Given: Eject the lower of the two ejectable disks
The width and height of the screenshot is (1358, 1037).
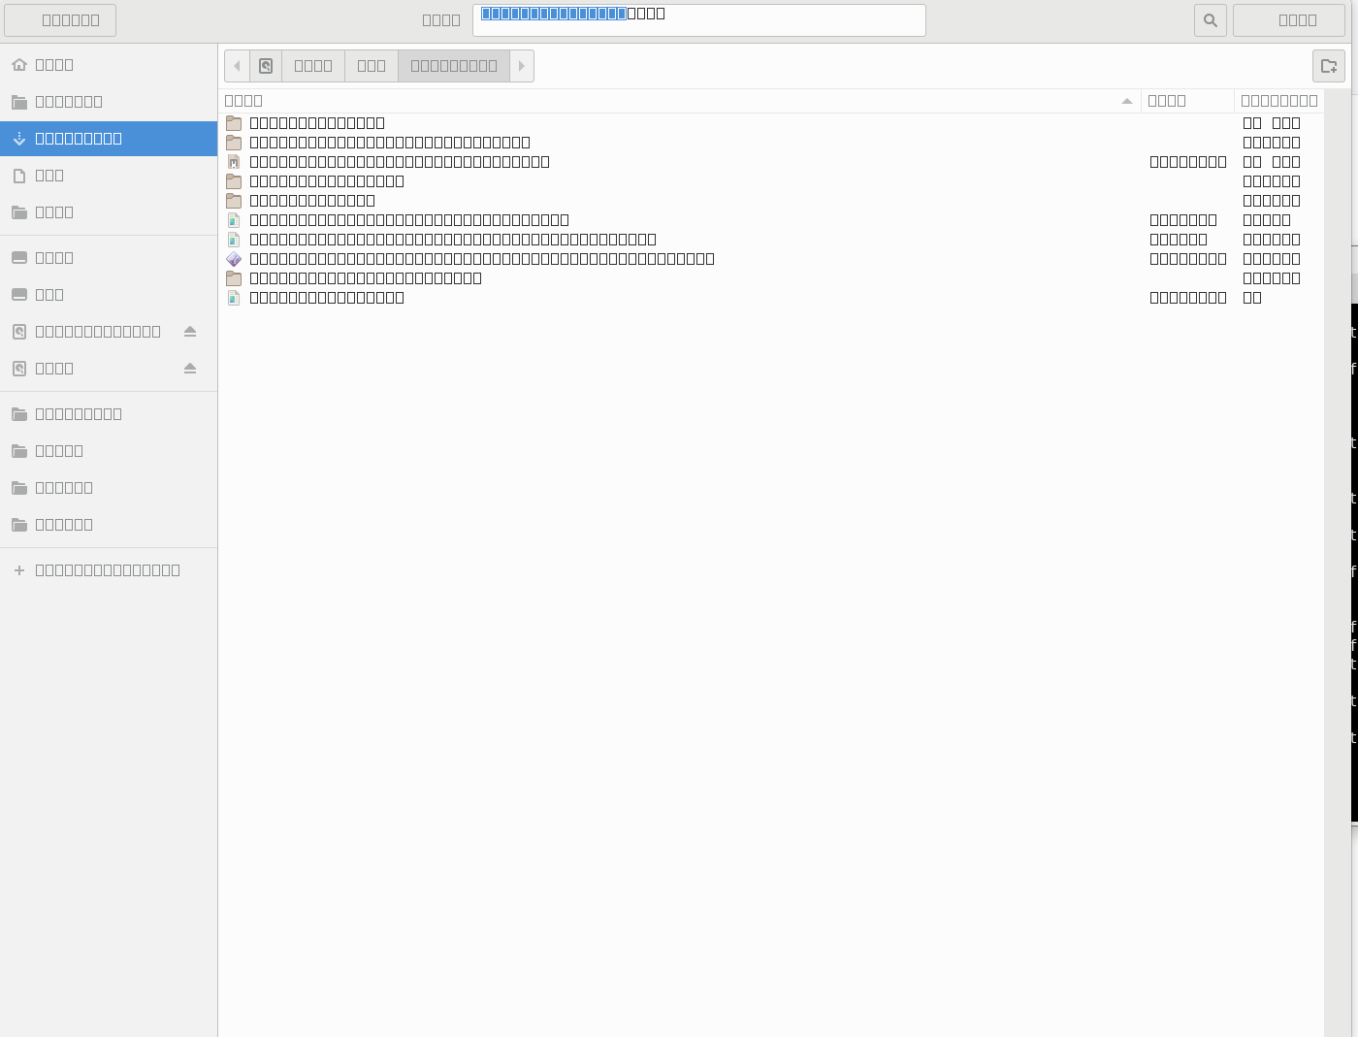Looking at the screenshot, I should click(x=190, y=369).
